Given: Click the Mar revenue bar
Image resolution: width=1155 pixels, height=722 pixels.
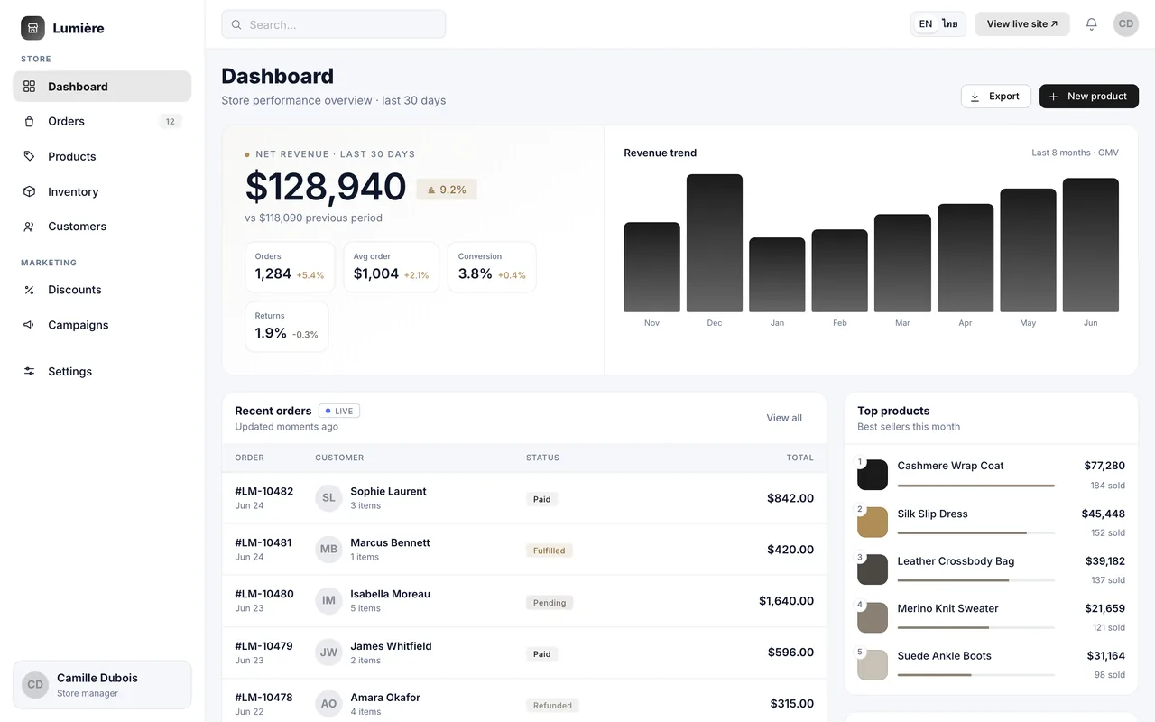Looking at the screenshot, I should [x=902, y=263].
